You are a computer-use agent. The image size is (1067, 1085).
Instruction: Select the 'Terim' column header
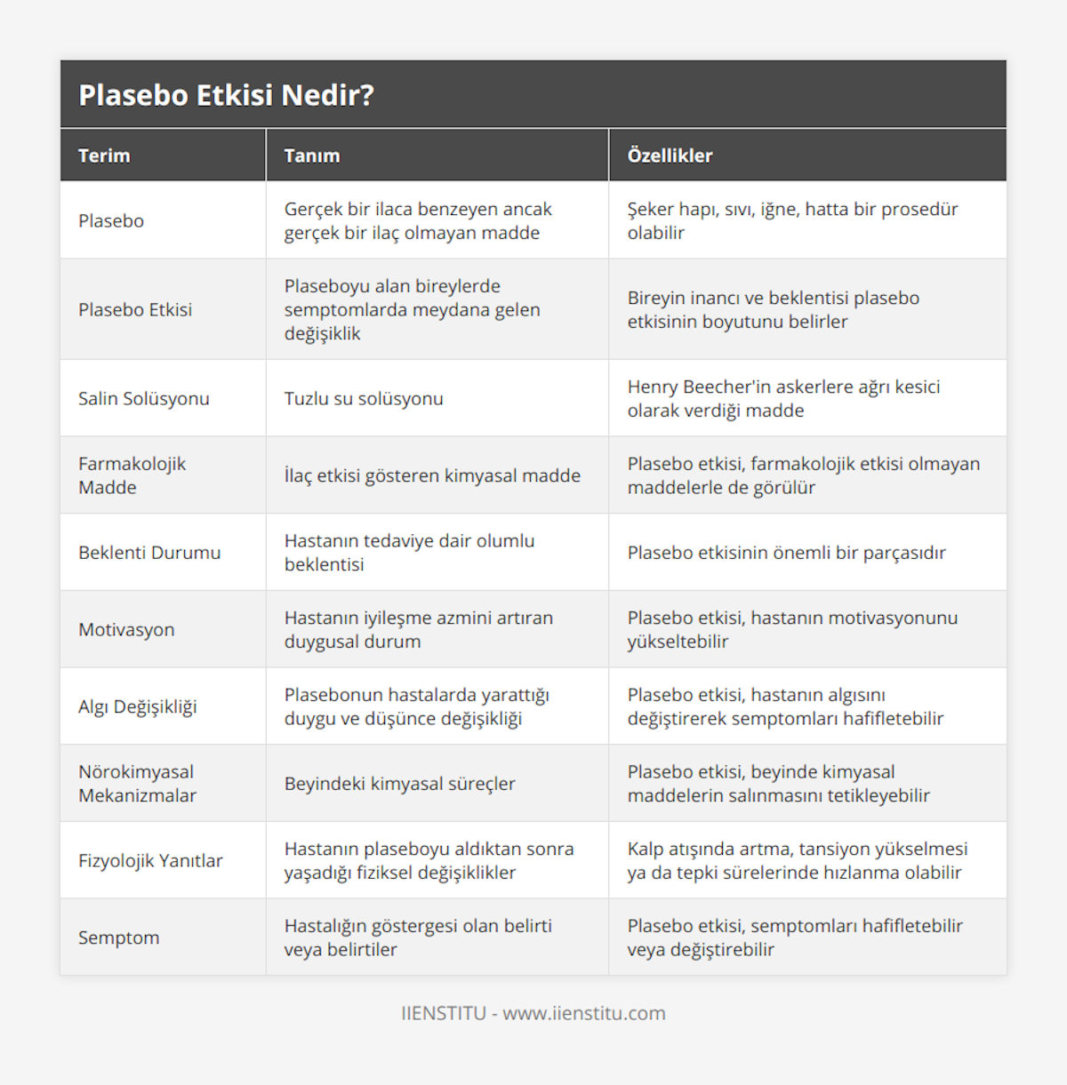(104, 156)
